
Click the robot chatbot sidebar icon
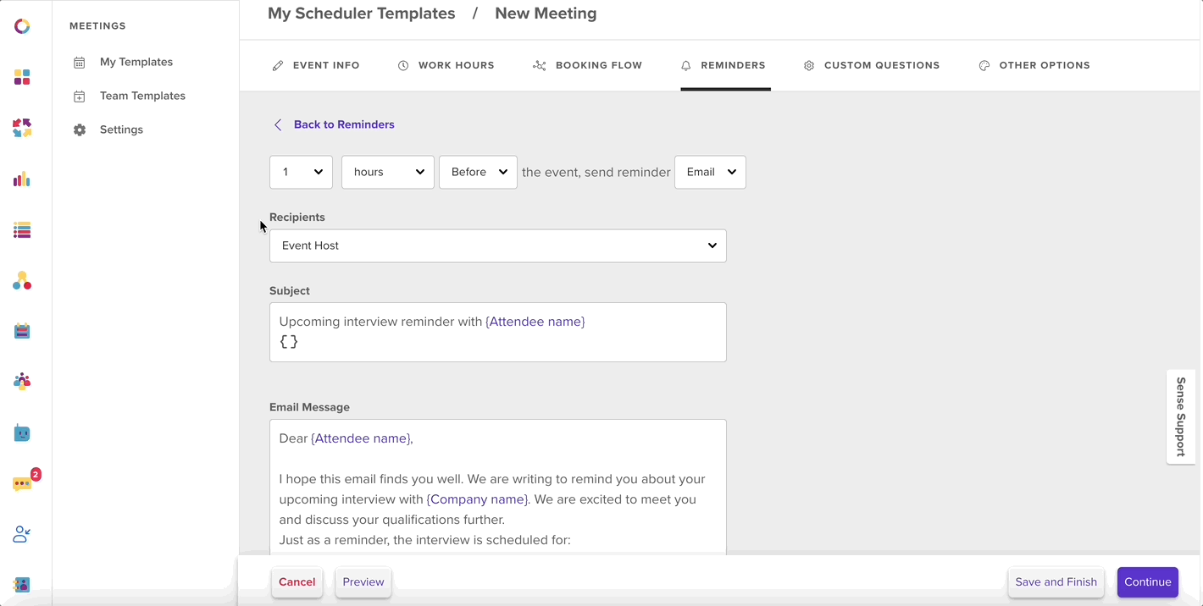pos(22,433)
